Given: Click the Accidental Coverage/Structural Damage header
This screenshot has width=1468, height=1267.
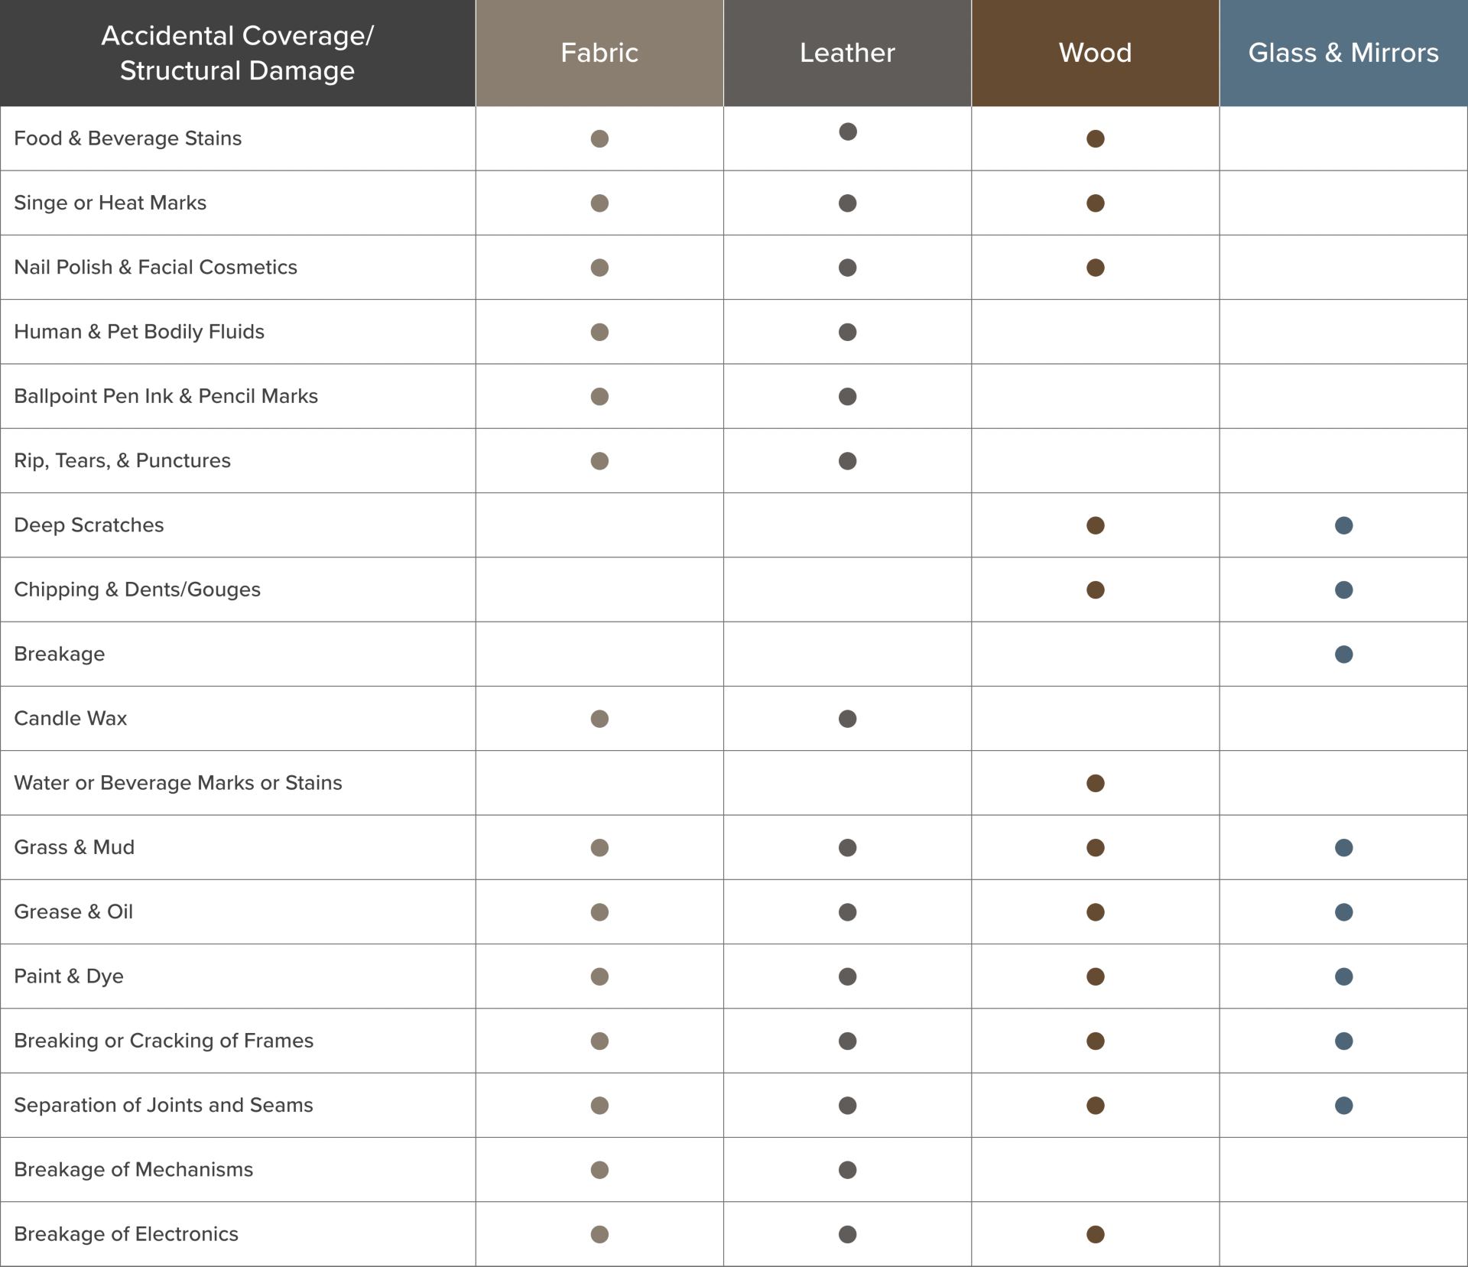Looking at the screenshot, I should tap(237, 53).
